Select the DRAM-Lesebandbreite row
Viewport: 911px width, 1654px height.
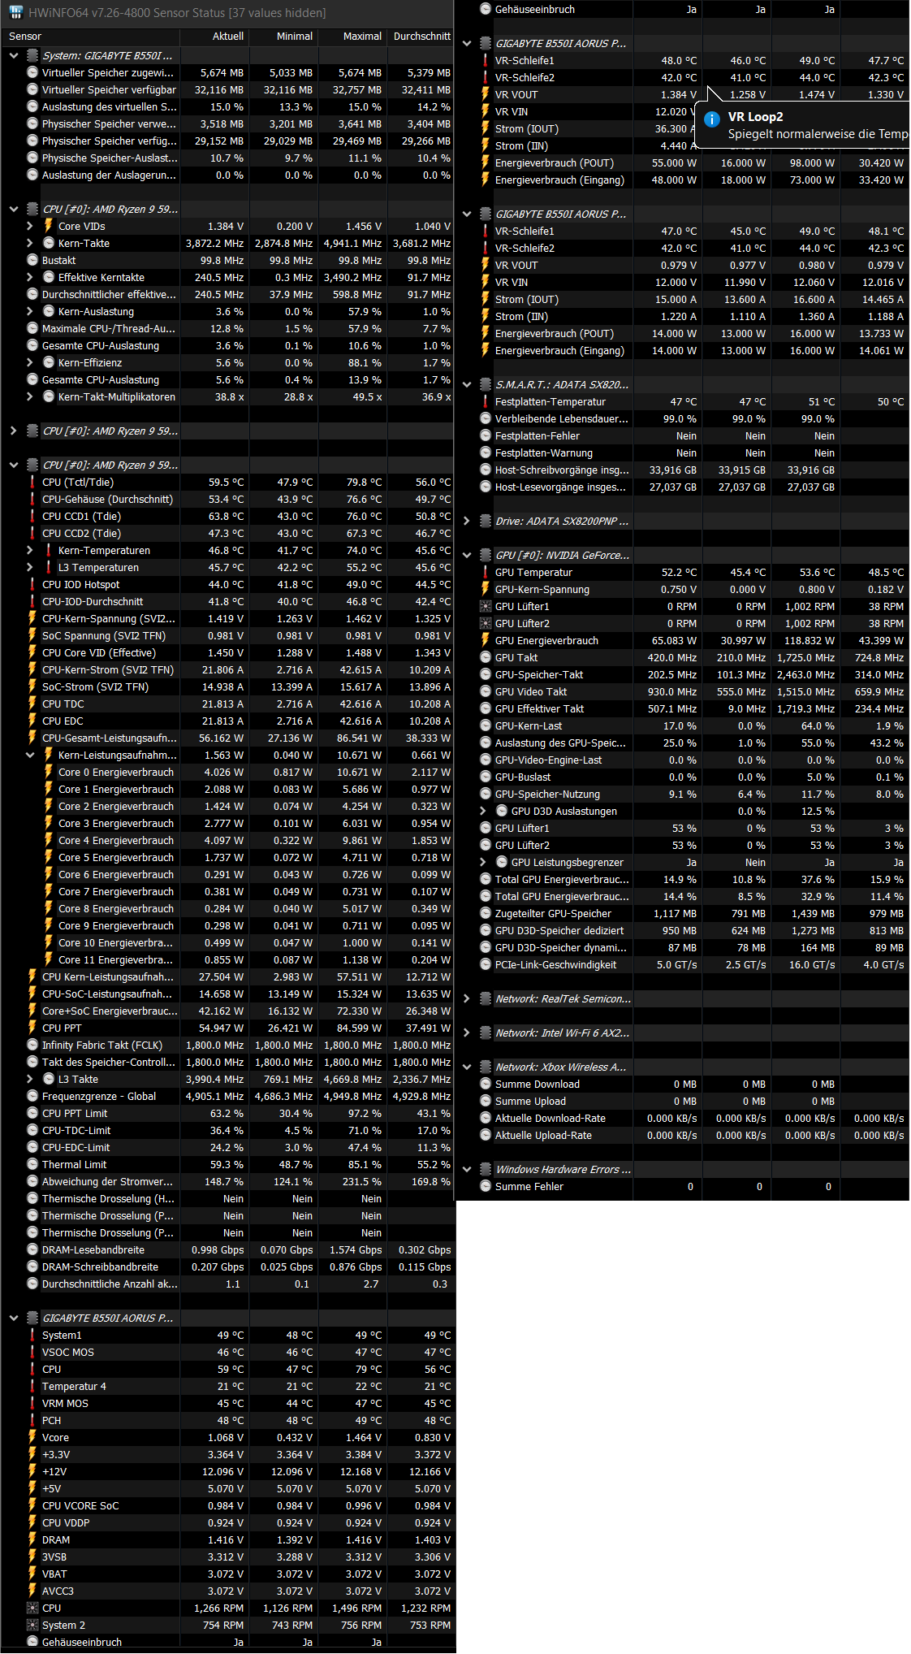[227, 1249]
